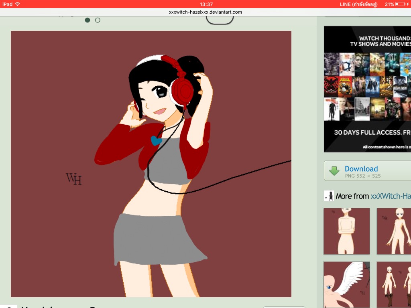
Task: Select the empty pagination dot
Action: 98,20
